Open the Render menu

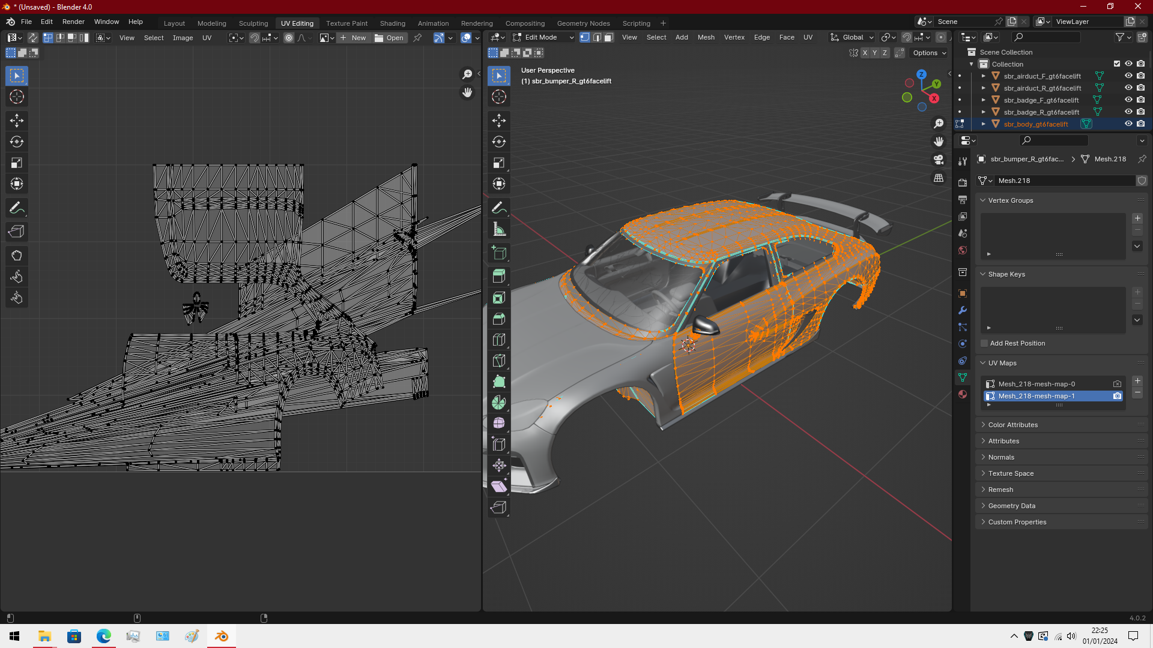pyautogui.click(x=73, y=22)
